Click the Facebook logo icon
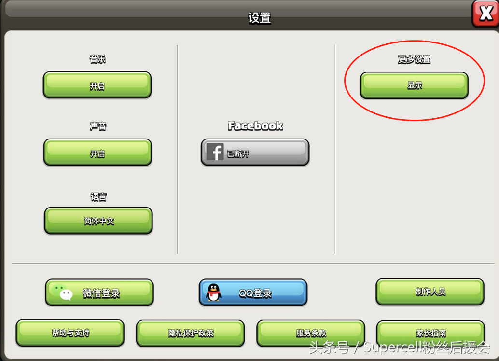This screenshot has width=499, height=361. (215, 152)
